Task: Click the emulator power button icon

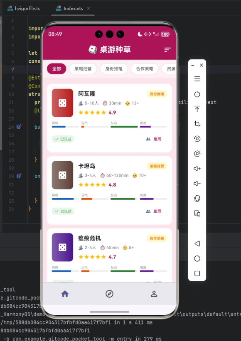Action: [197, 94]
